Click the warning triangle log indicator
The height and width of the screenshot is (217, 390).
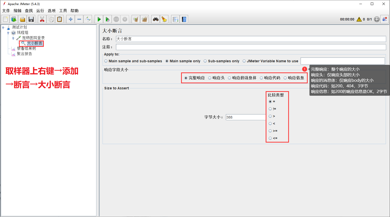tap(359, 19)
